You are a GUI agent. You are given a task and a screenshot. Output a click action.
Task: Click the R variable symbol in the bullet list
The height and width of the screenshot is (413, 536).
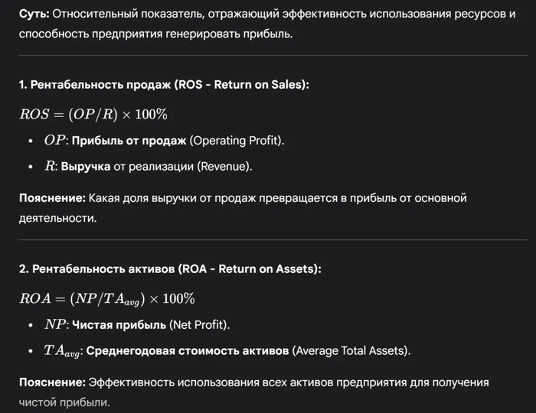click(x=50, y=166)
